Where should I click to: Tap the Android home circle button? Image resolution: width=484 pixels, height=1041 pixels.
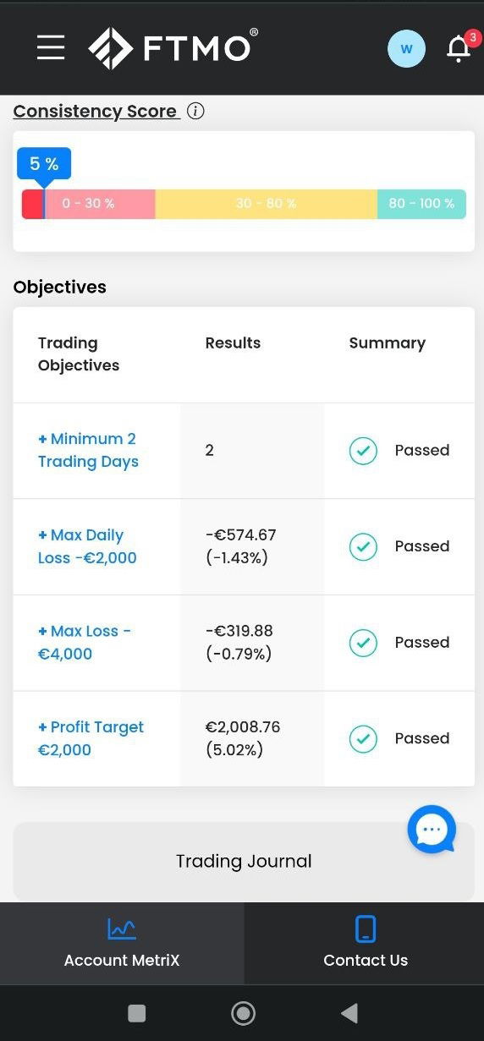243,1013
